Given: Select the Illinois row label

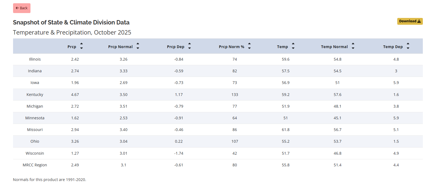Looking at the screenshot, I should pyautogui.click(x=35, y=59).
